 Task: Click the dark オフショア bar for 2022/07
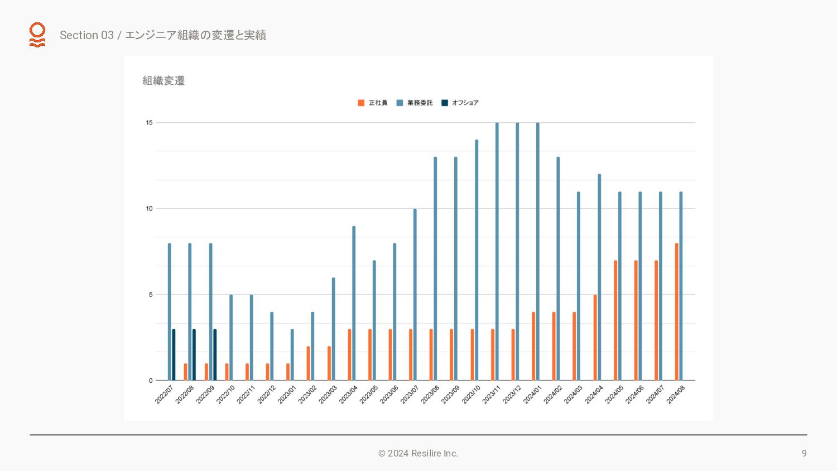tap(174, 355)
